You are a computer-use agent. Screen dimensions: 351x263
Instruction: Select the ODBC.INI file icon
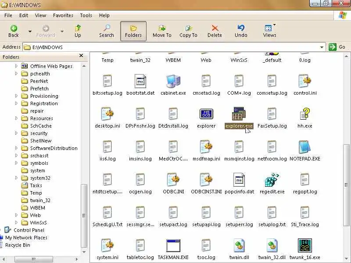[173, 180]
